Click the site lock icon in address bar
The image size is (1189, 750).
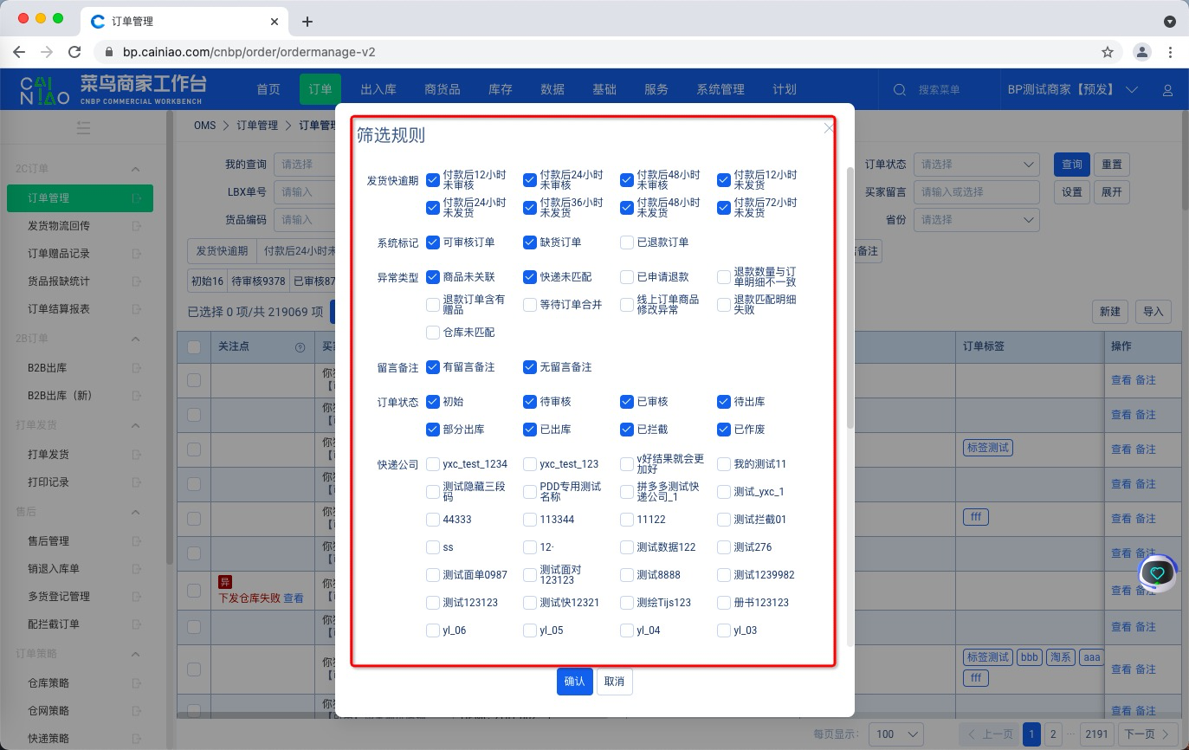[109, 52]
